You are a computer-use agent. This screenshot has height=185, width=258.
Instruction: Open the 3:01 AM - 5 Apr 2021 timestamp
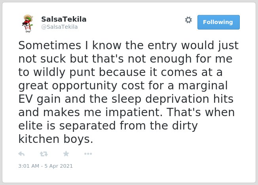46,166
